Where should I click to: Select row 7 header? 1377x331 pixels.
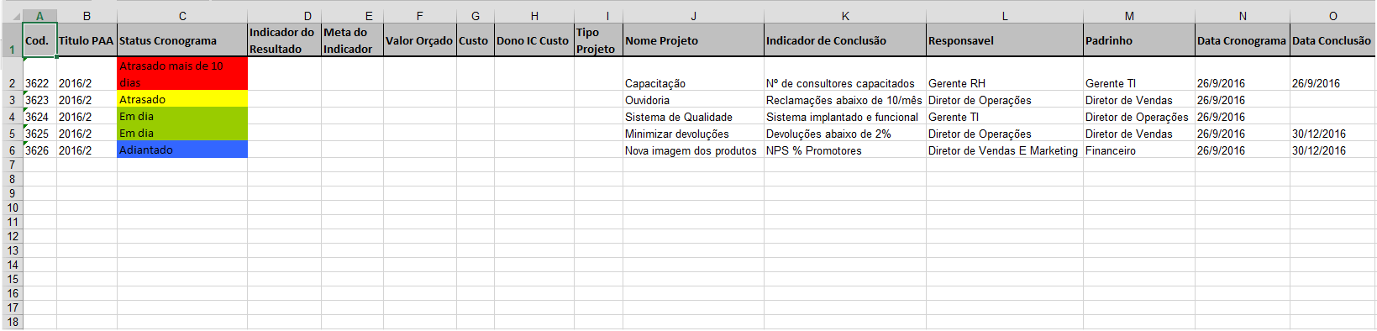pos(12,165)
